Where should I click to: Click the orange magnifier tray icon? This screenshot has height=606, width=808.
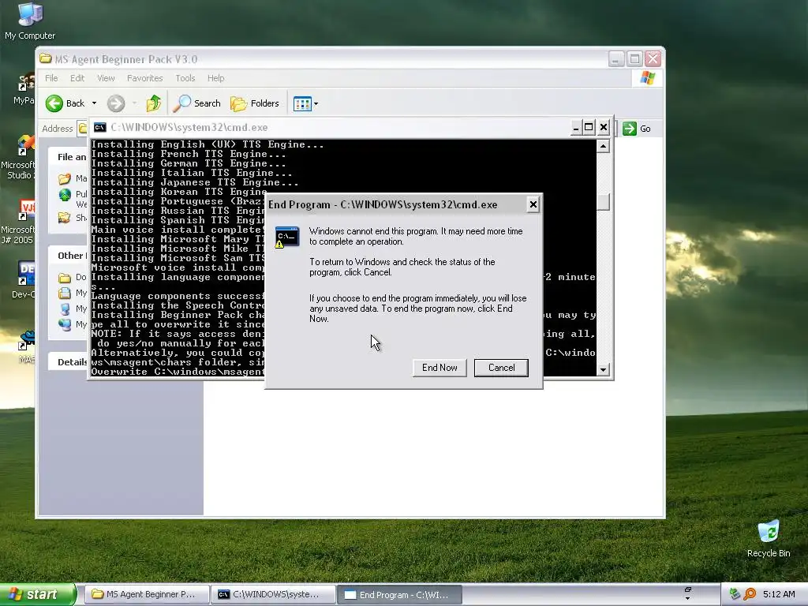pos(750,594)
